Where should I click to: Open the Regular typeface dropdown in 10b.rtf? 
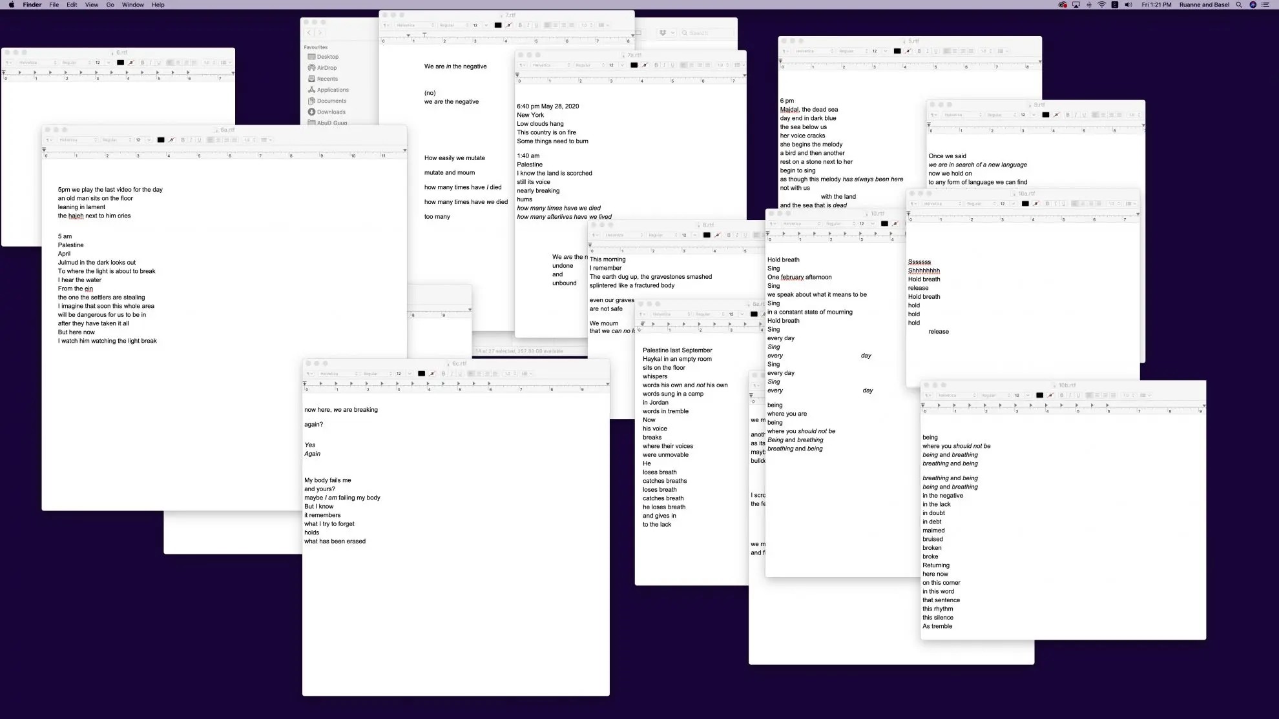(x=995, y=396)
